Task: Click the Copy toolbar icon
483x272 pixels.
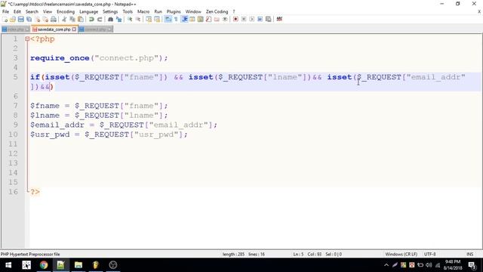Action: point(72,19)
